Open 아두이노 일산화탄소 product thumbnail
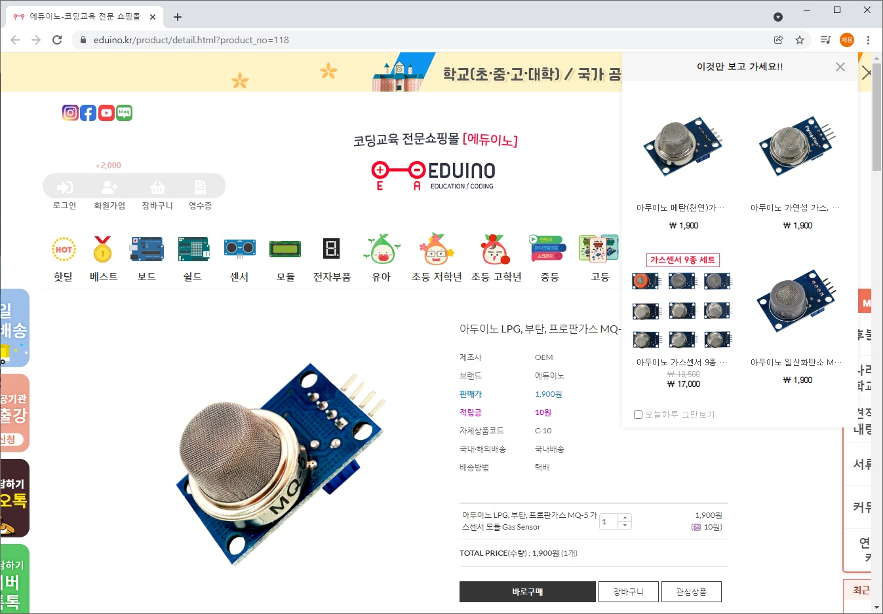The image size is (883, 614). [x=796, y=302]
